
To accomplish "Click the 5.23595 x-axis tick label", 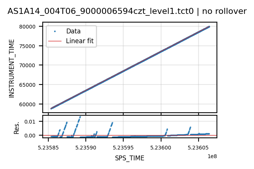I will pyautogui.click(x=123, y=148).
